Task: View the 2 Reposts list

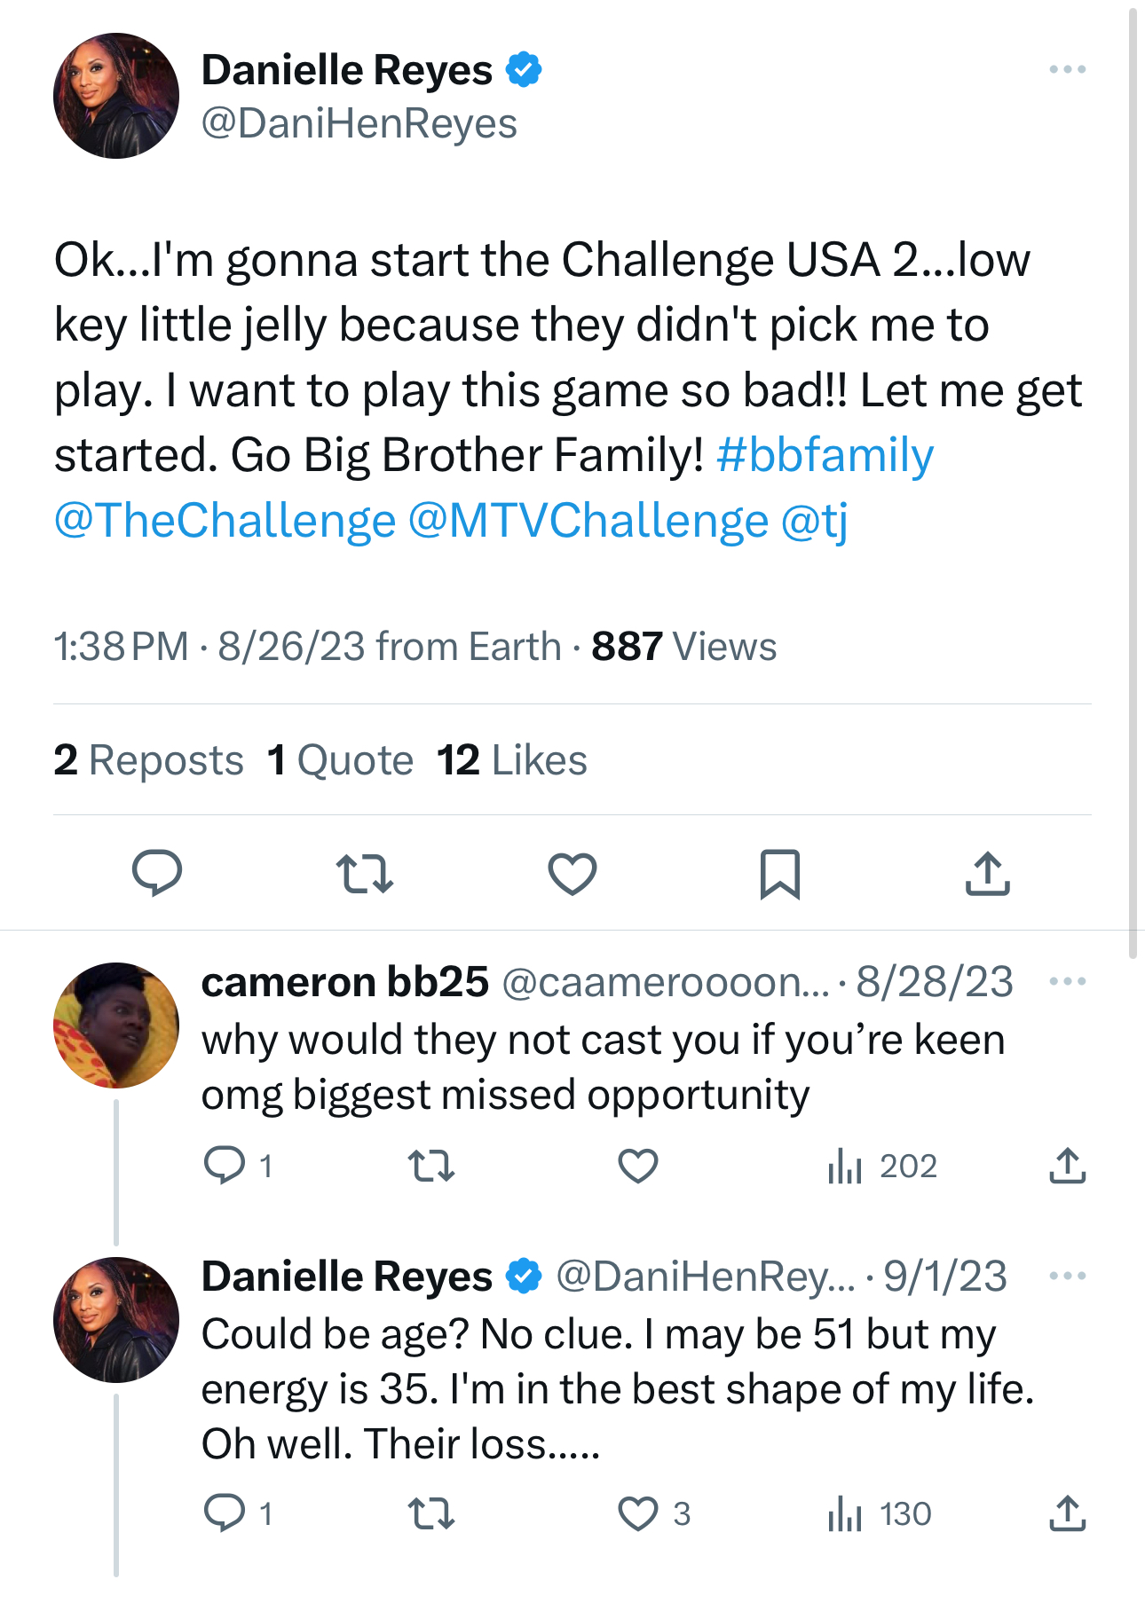Action: click(x=148, y=760)
